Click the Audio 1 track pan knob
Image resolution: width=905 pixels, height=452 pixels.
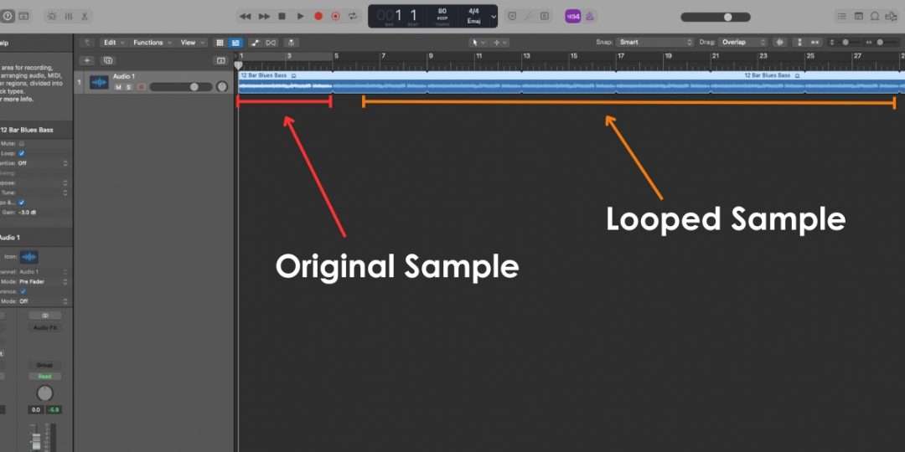pos(221,87)
